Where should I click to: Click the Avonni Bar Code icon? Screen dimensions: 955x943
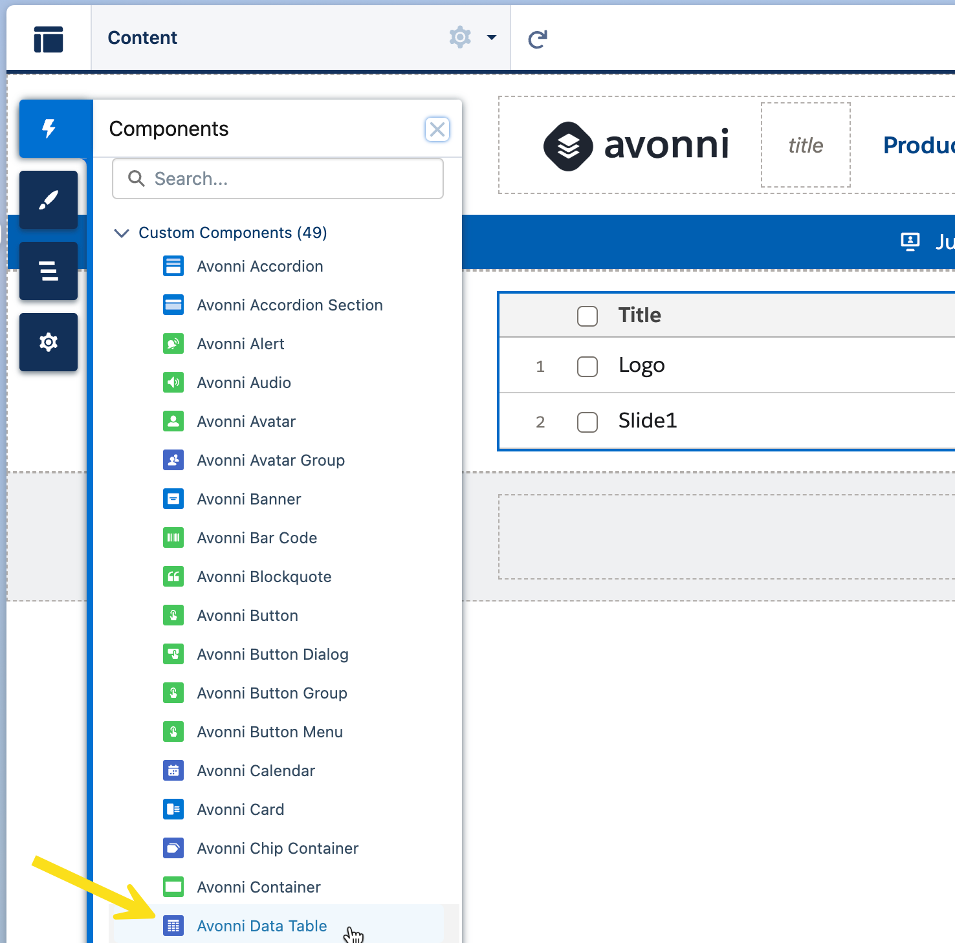click(x=173, y=537)
